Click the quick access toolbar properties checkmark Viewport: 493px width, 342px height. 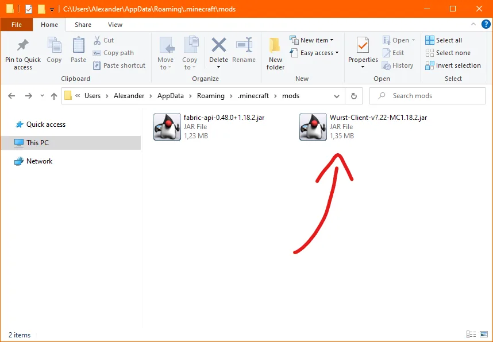[29, 9]
